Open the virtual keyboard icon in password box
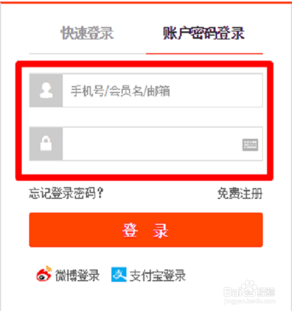292x311 pixels. 250,145
